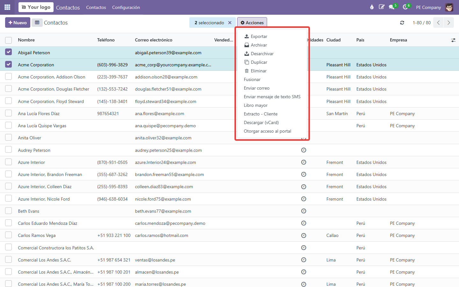459x287 pixels.
Task: Check the Floyd Steward row checkbox
Action: tap(9, 101)
